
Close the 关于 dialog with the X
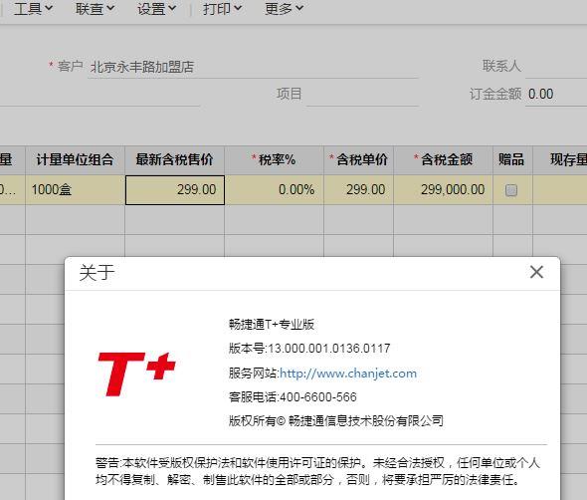point(536,272)
